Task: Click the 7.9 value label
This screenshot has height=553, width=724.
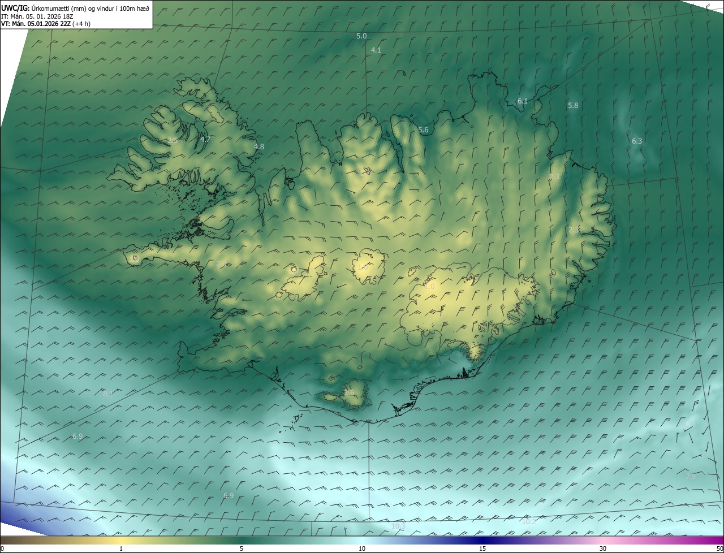Action: pos(691,476)
